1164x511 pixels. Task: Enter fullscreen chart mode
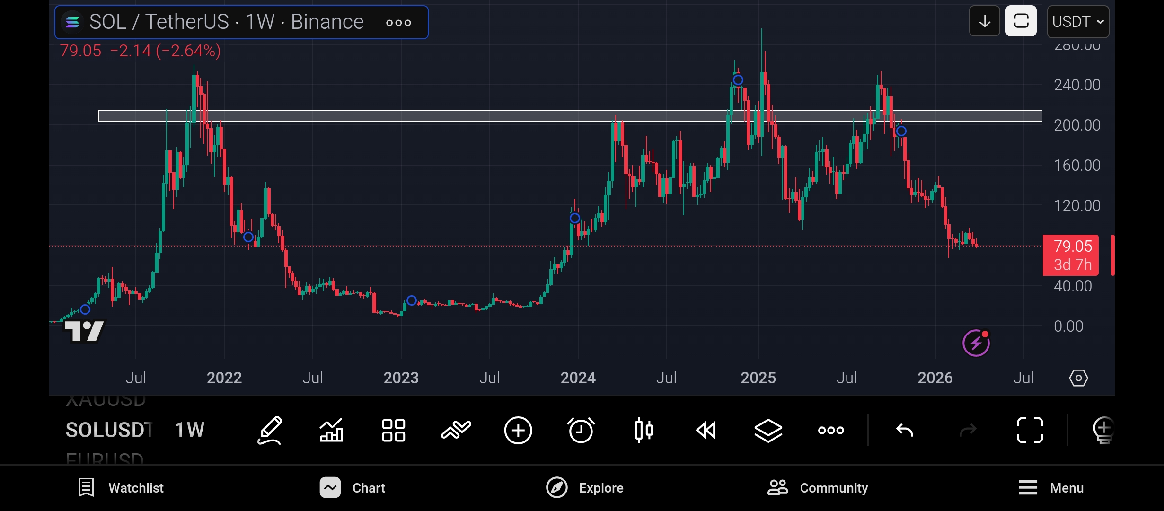coord(1030,430)
